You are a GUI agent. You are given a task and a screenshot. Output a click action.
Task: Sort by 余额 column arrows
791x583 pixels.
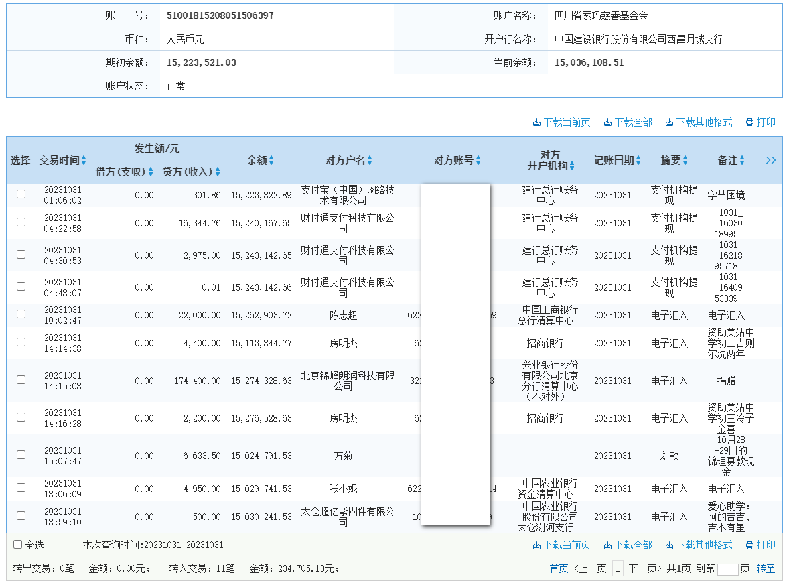click(x=271, y=161)
